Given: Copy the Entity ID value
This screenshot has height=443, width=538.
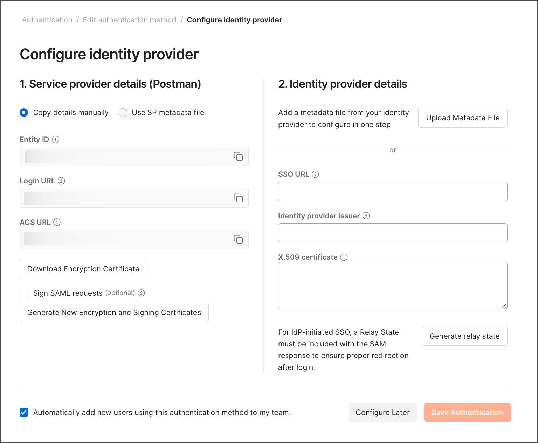Looking at the screenshot, I should click(239, 156).
